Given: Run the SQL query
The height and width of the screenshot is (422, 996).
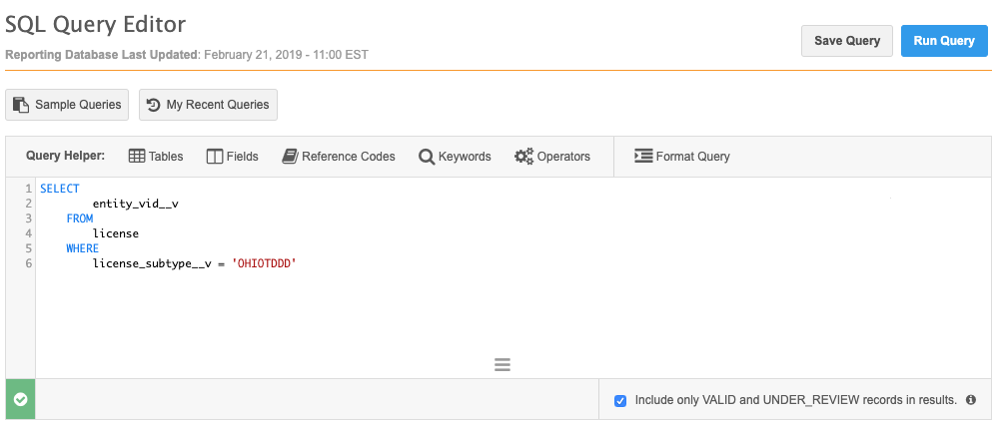Looking at the screenshot, I should [x=943, y=41].
